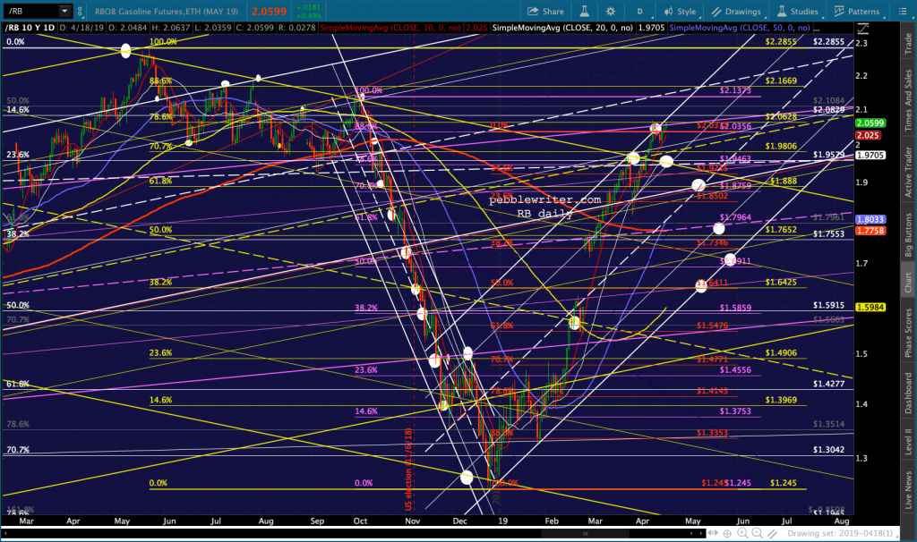
Task: Click the yellow 1.5984 price bubble on axis
Action: [870, 307]
